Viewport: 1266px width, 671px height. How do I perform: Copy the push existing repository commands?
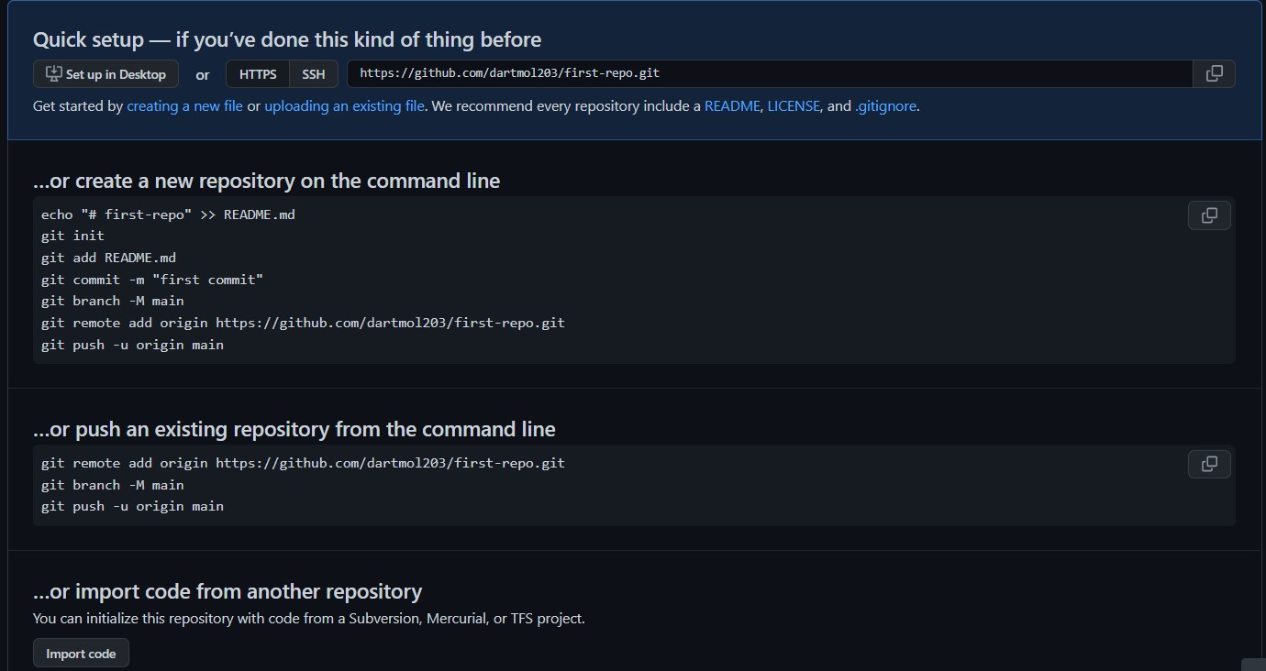(1209, 464)
